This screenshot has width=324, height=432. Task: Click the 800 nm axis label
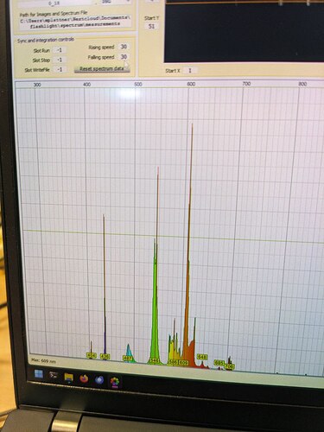tap(302, 84)
